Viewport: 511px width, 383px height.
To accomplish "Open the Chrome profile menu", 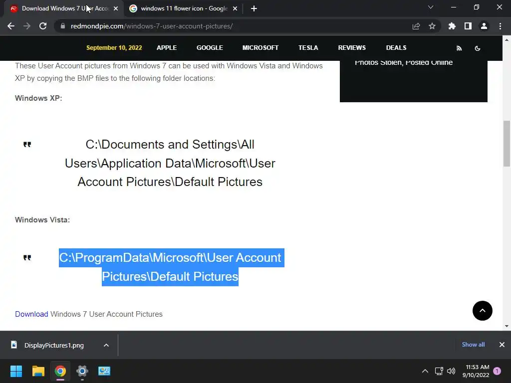I will pos(484,26).
